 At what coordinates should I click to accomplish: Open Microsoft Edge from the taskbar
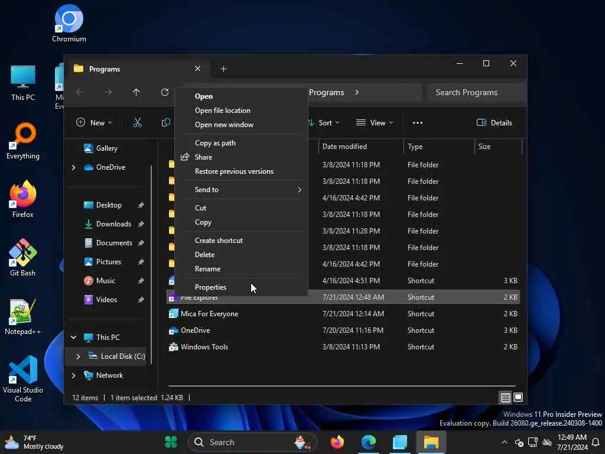pyautogui.click(x=369, y=442)
